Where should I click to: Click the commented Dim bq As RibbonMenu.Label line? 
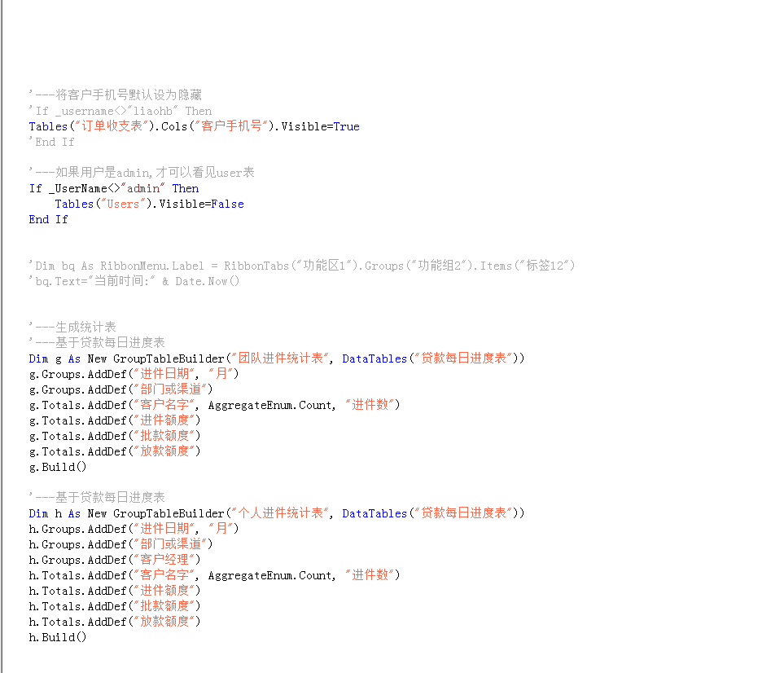(x=302, y=266)
